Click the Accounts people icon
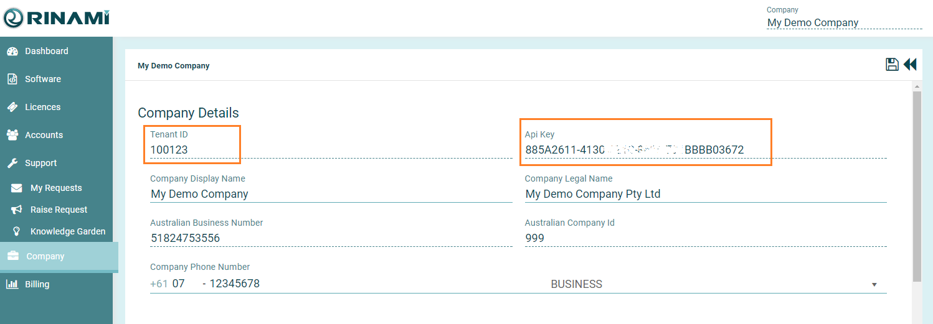This screenshot has width=933, height=324. pos(12,135)
